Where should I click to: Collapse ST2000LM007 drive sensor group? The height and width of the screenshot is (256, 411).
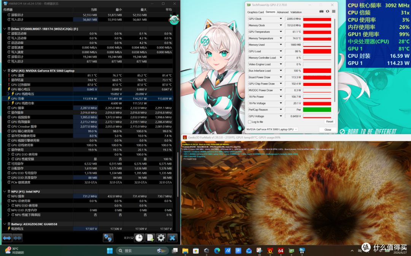[x=5, y=29]
